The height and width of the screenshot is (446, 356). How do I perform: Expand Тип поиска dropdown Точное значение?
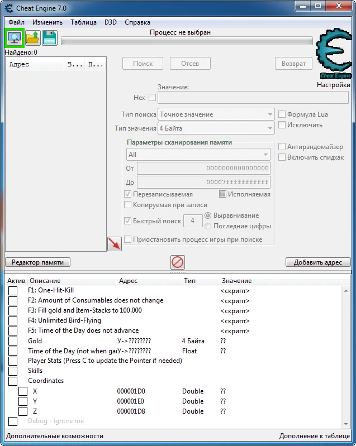pyautogui.click(x=216, y=114)
